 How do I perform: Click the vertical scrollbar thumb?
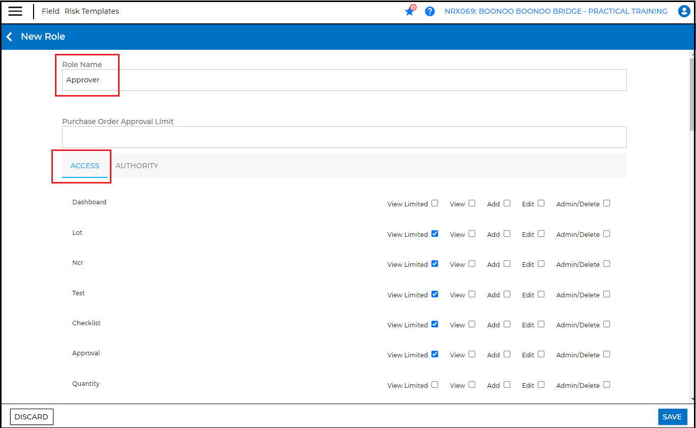692,94
